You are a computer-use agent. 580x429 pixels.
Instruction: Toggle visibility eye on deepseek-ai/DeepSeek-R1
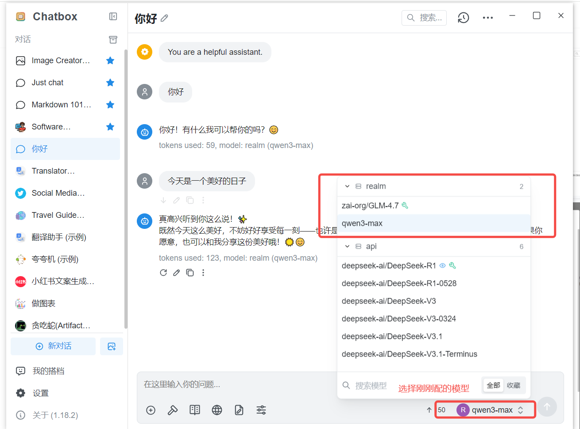(x=442, y=266)
